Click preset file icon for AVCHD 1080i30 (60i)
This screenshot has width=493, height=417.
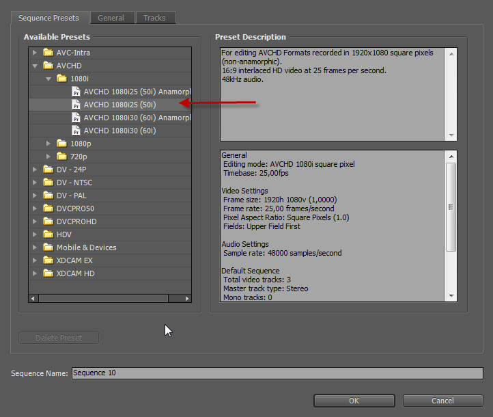[x=76, y=131]
